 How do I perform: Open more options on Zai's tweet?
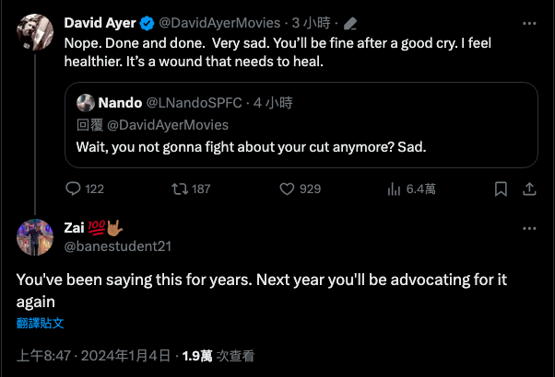(x=529, y=228)
